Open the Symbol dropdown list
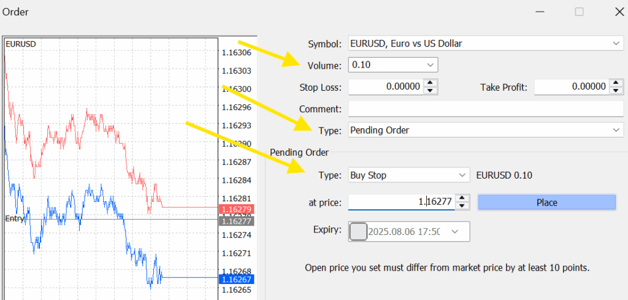628x300 pixels. point(616,44)
